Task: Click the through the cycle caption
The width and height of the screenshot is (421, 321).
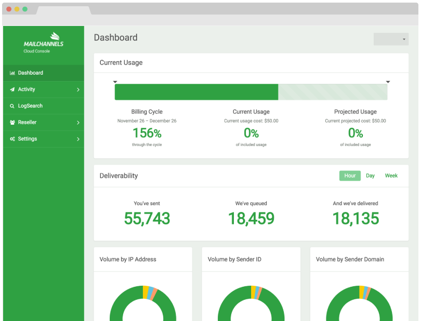Action: pyautogui.click(x=147, y=145)
